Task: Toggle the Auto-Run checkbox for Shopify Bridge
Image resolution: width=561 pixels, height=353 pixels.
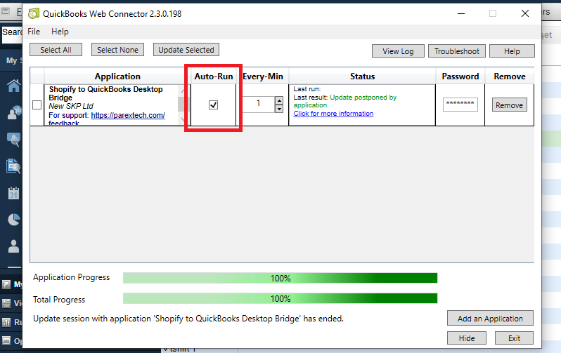Action: (213, 105)
